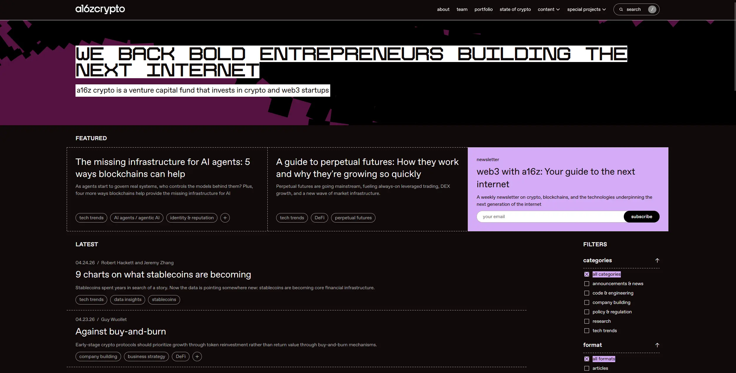Filter by the research checkbox
The width and height of the screenshot is (736, 373).
coord(587,321)
